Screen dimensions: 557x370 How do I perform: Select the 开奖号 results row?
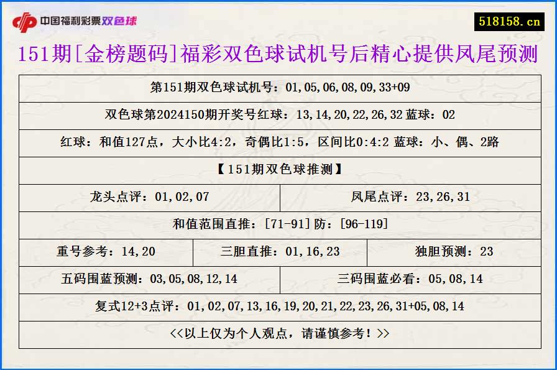click(x=278, y=115)
